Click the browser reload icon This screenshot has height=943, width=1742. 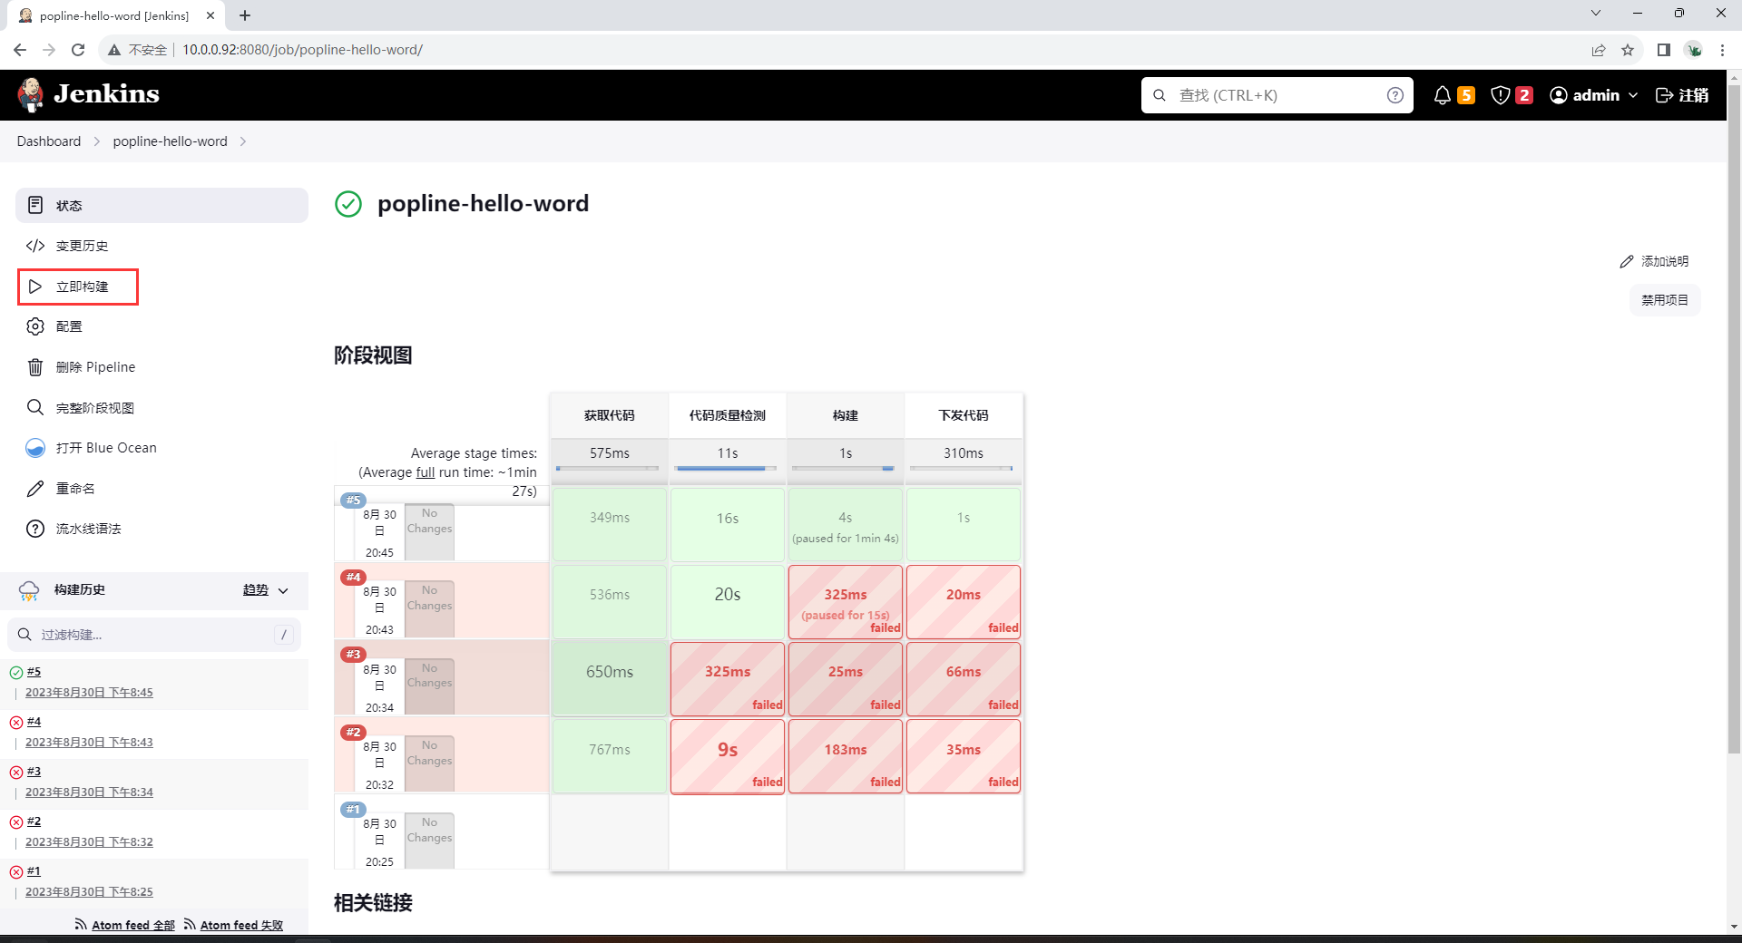[78, 50]
